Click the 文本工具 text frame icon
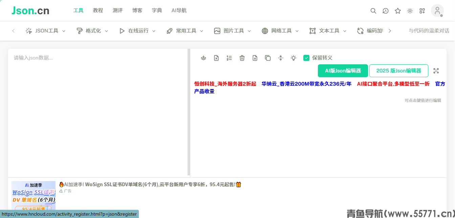Viewport: 455px width, 218px height. (312, 31)
